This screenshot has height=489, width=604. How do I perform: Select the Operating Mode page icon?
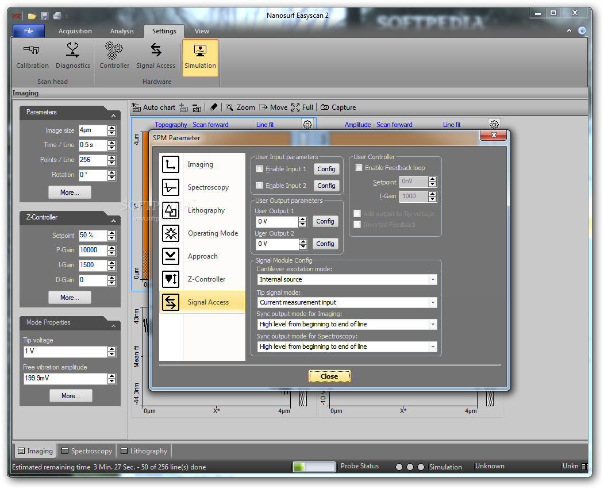[171, 233]
